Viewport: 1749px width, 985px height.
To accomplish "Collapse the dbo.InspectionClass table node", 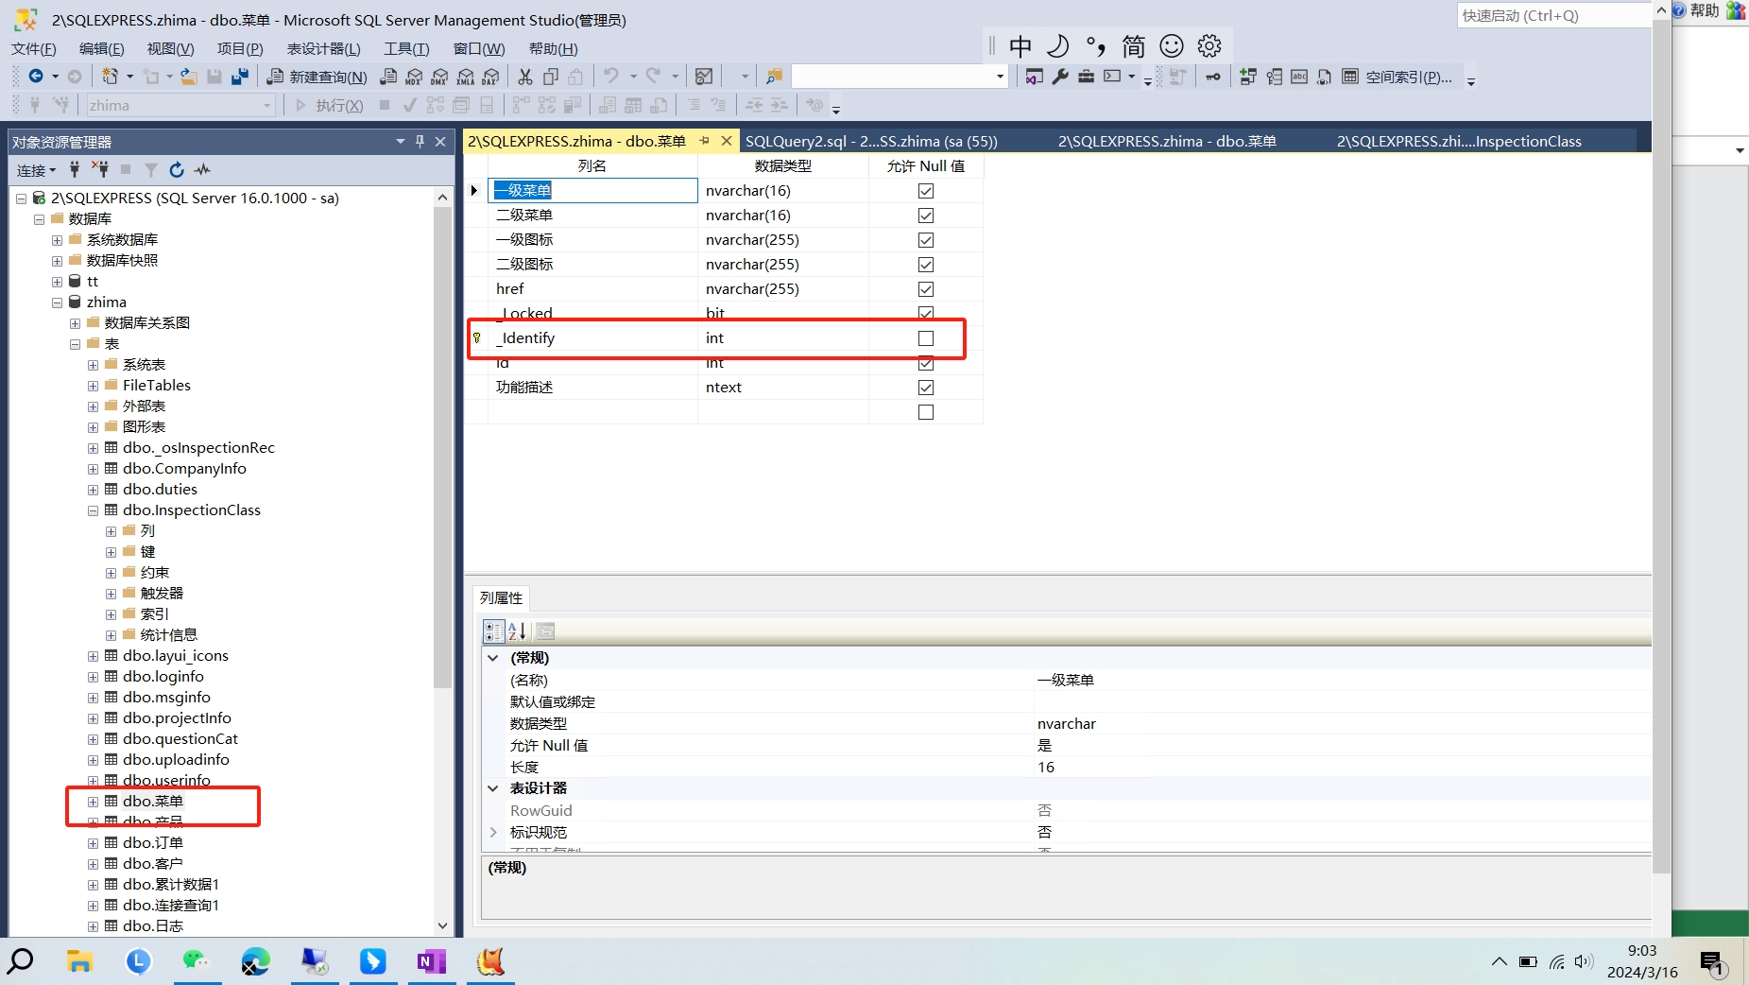I will 94,510.
